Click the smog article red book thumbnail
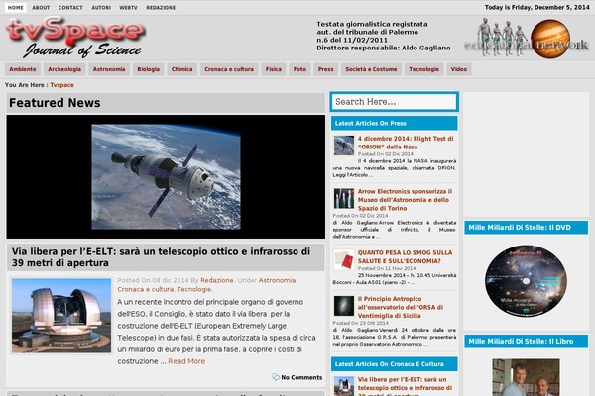The width and height of the screenshot is (595, 396). (344, 259)
